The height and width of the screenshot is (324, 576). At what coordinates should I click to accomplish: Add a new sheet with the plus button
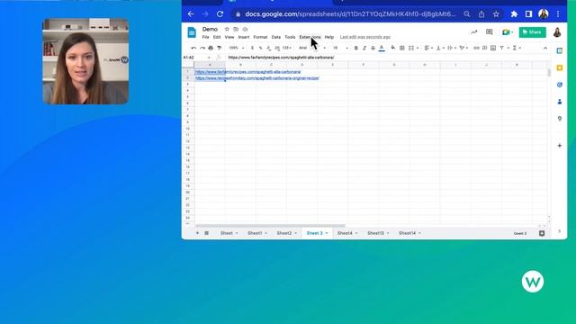coord(197,233)
